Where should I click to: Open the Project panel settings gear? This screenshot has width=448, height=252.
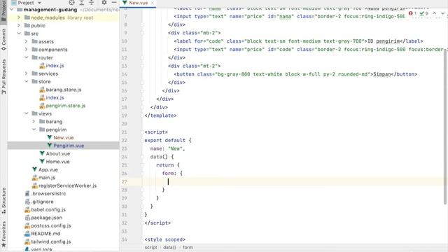(x=104, y=3)
